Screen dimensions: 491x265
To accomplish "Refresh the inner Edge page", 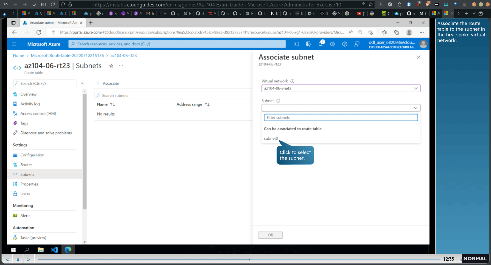I will click(x=39, y=32).
